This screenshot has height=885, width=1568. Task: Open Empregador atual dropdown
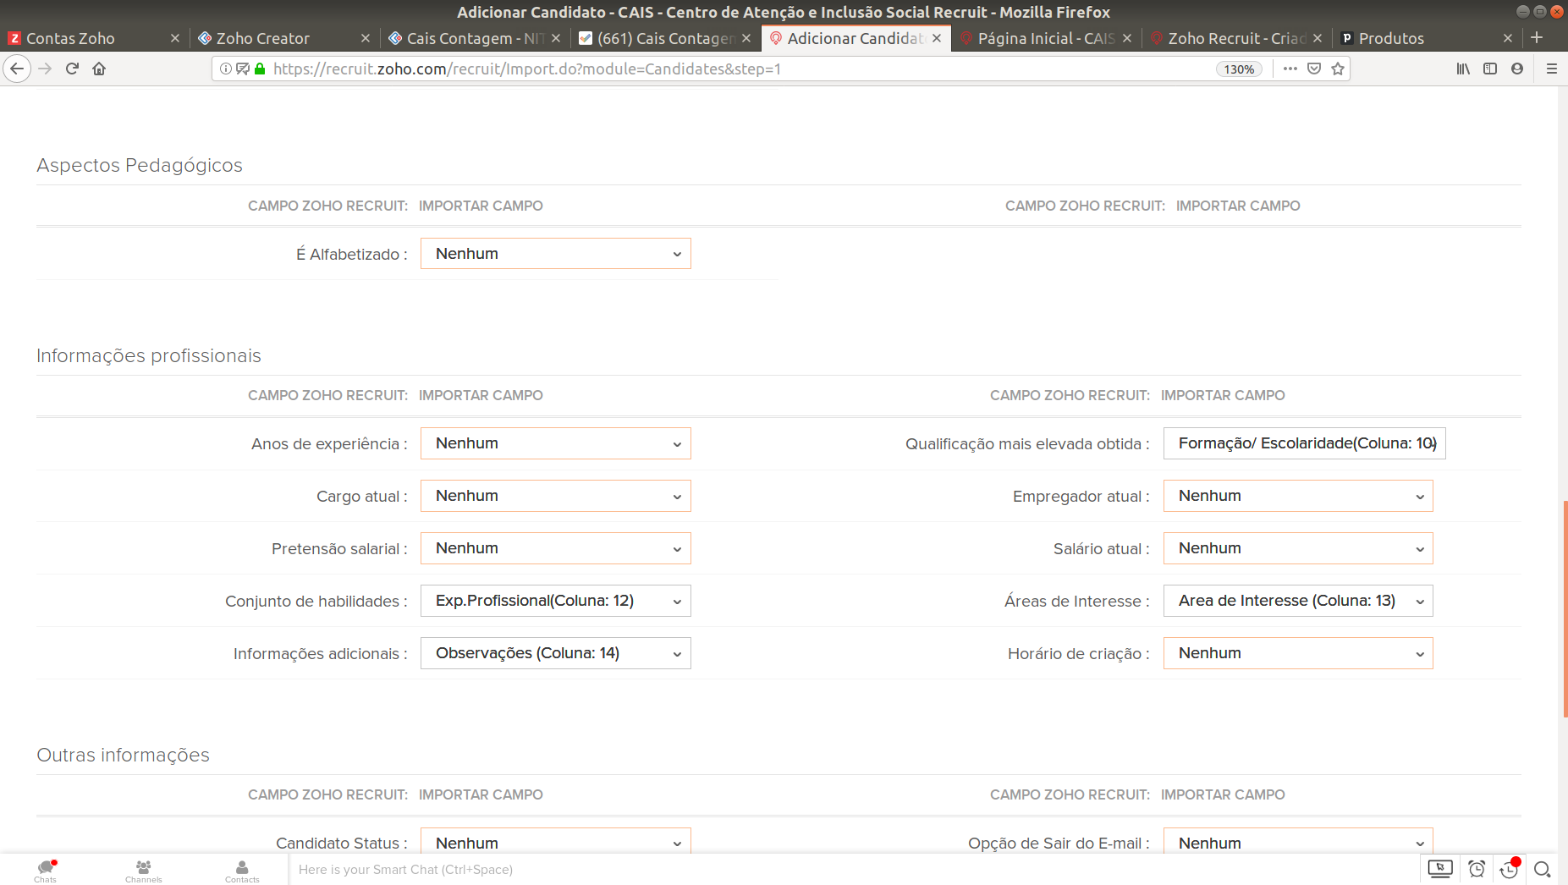(x=1298, y=496)
